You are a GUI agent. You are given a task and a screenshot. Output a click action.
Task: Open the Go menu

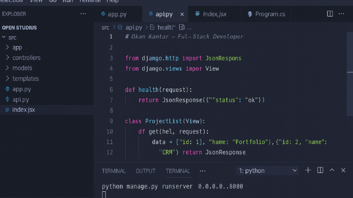53,1
